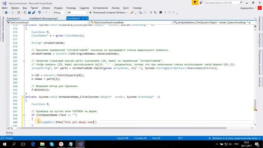Click the horizontal scrollbar thumb in editor
The width and height of the screenshot is (263, 148).
pos(123,128)
